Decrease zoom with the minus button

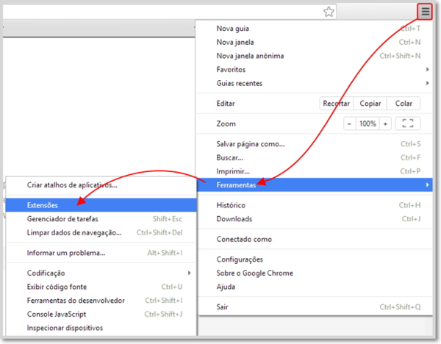[x=349, y=123]
